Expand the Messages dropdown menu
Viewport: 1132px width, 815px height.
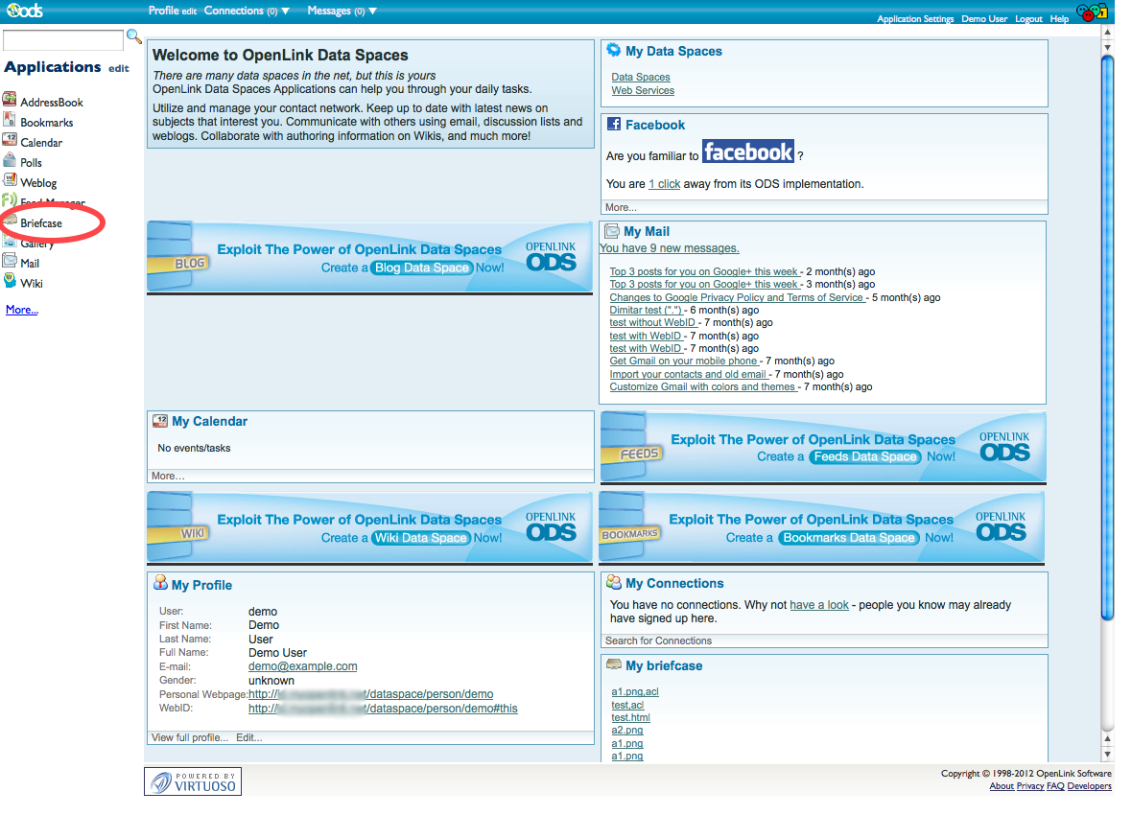click(342, 12)
